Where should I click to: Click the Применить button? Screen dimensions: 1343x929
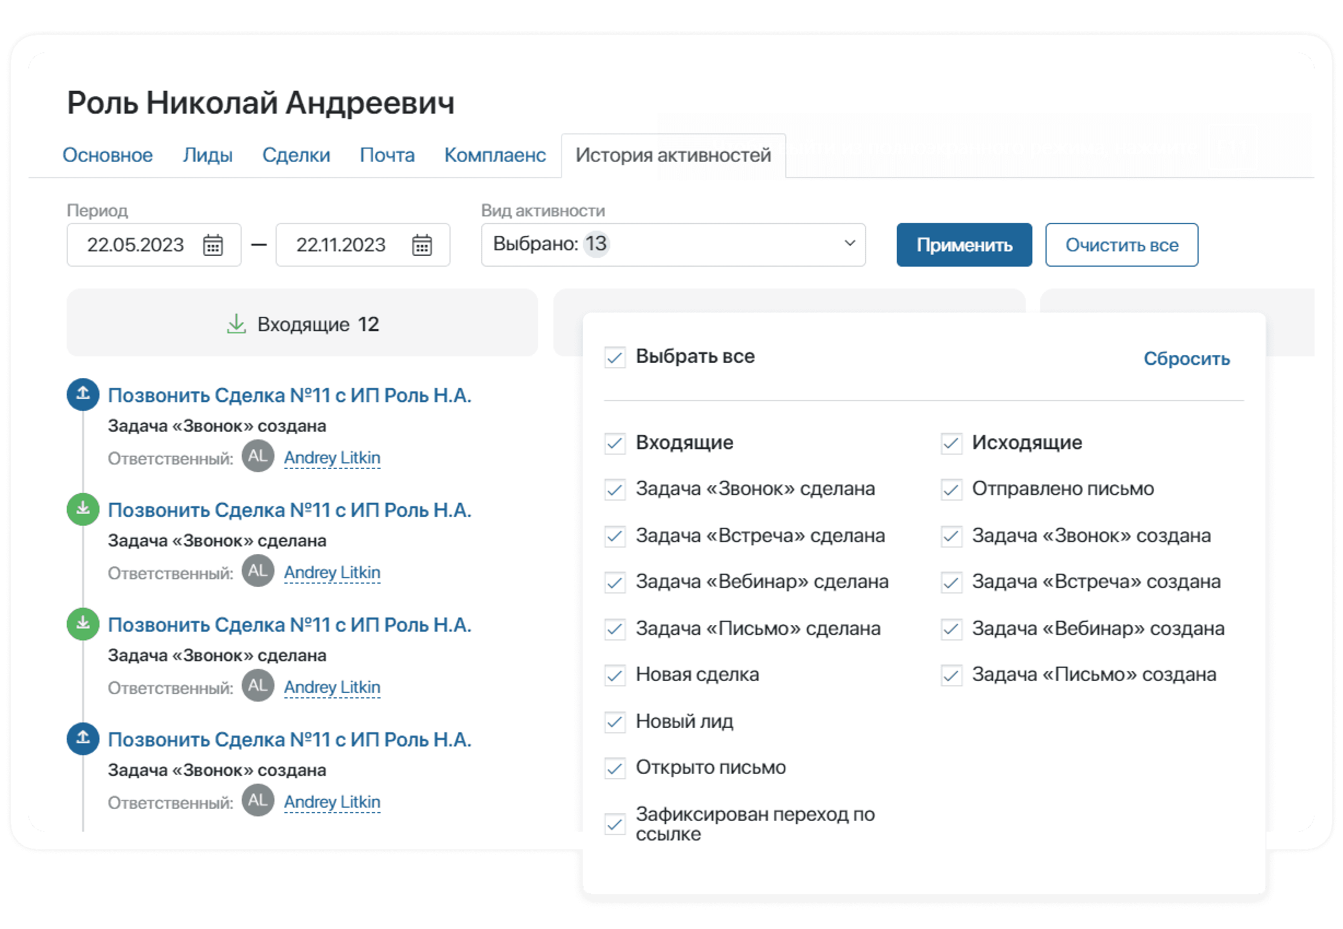964,245
